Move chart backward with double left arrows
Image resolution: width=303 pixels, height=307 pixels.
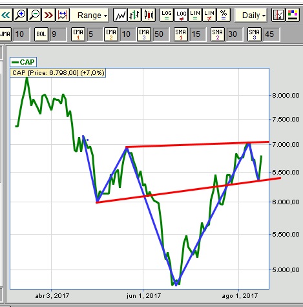point(6,15)
